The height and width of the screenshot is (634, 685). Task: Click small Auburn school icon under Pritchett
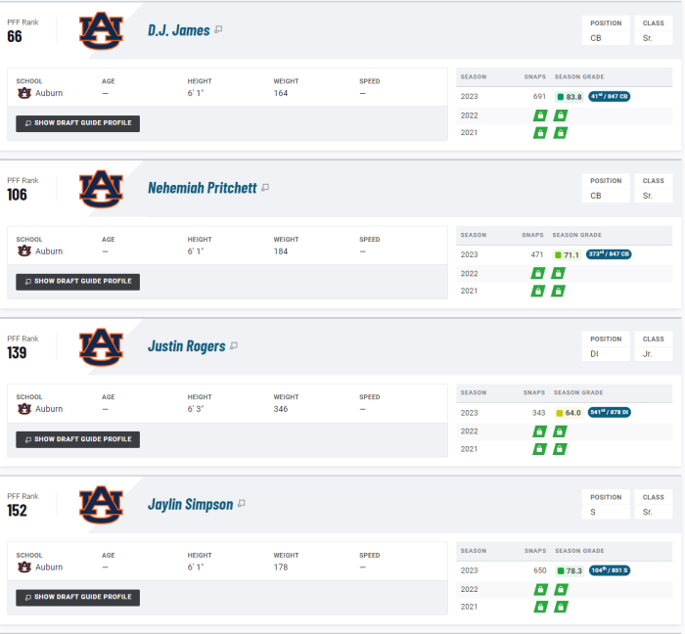pyautogui.click(x=24, y=251)
